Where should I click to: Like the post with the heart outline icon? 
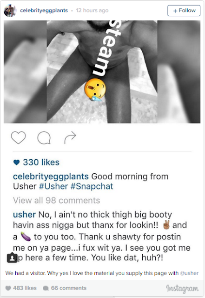point(19,137)
